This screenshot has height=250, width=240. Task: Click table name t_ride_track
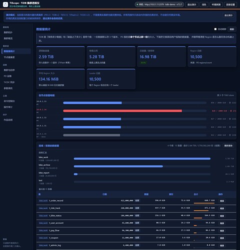[54, 208]
